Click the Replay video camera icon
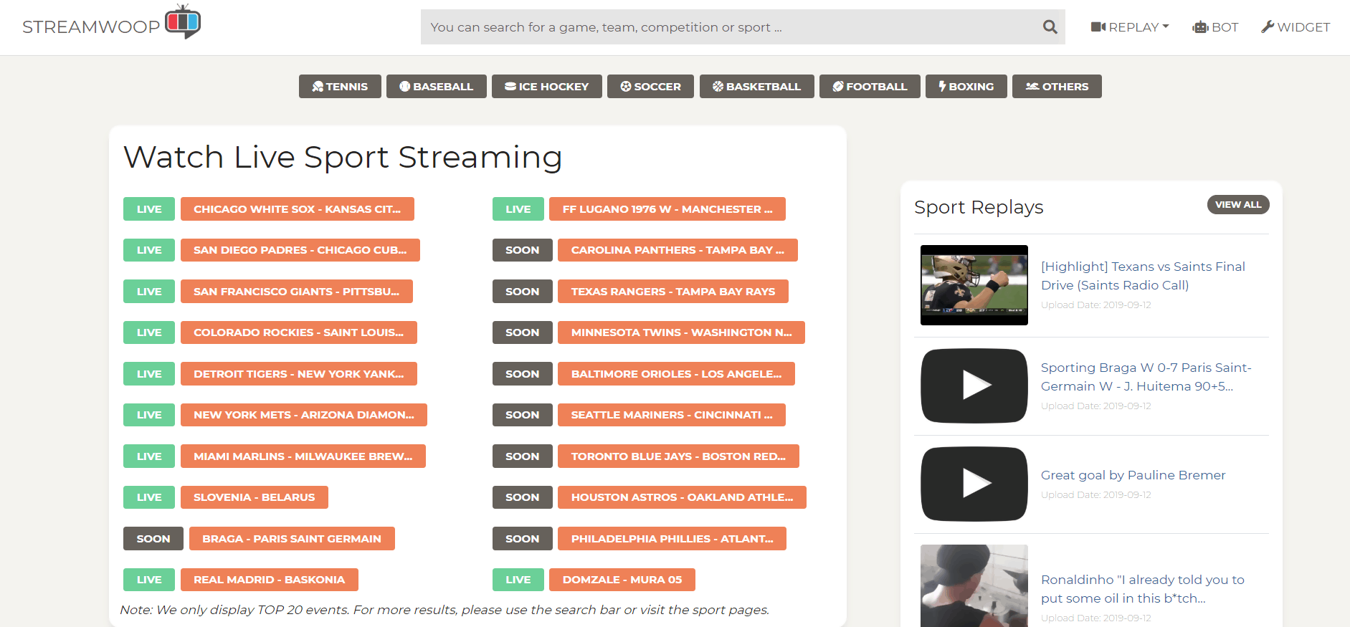 coord(1098,27)
